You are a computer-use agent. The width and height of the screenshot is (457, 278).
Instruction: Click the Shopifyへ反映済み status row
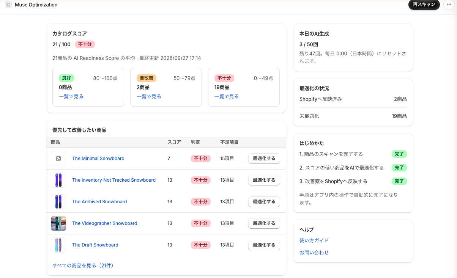[353, 99]
